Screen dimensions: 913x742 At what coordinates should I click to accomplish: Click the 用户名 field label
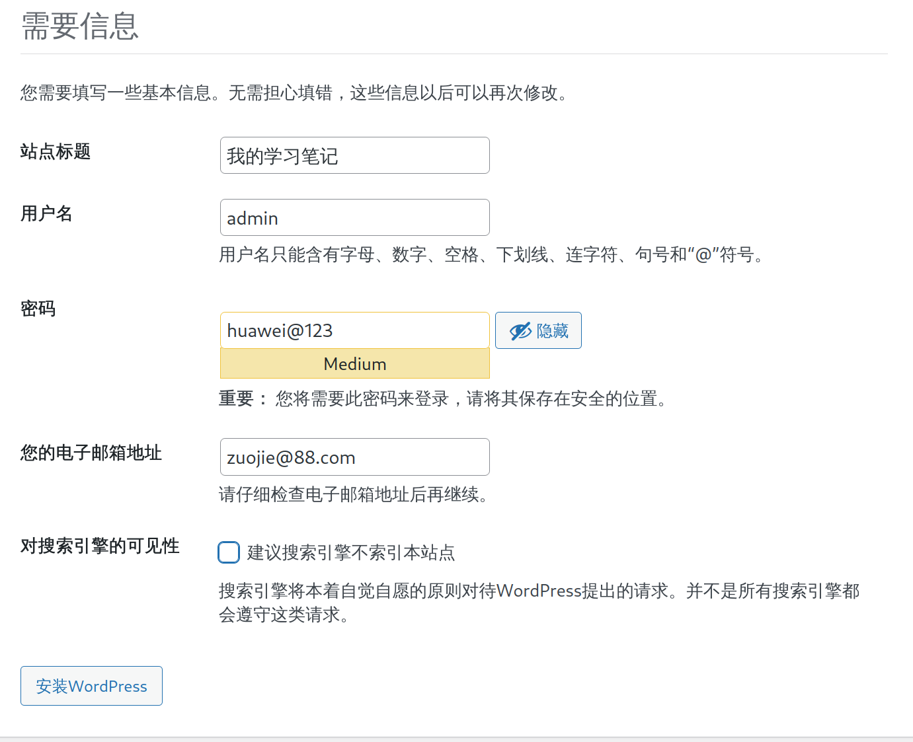point(46,214)
